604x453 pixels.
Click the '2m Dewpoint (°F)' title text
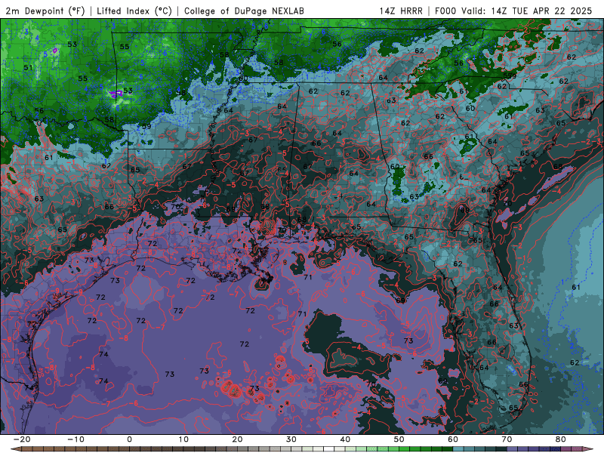[45, 11]
